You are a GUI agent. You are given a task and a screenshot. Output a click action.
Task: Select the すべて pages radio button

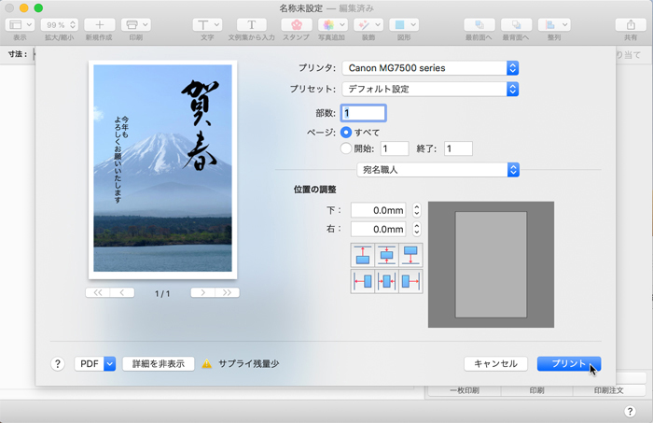tap(346, 133)
